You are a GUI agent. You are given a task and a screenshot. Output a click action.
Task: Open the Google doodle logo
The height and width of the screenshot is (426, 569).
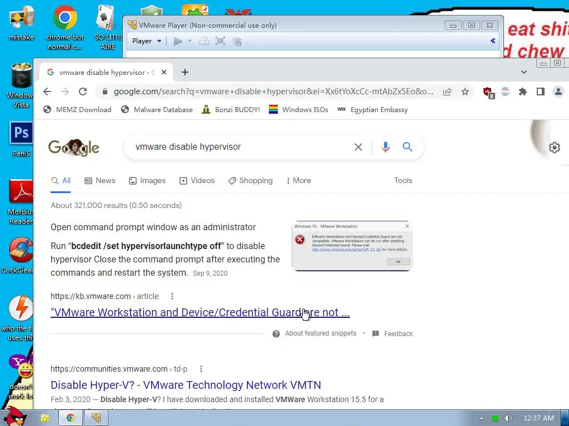(74, 148)
